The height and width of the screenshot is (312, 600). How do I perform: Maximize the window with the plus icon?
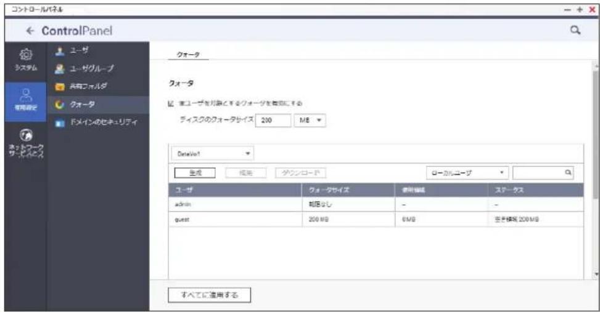pyautogui.click(x=580, y=10)
